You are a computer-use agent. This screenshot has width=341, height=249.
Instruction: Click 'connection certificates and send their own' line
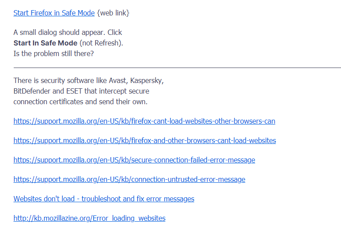point(80,102)
